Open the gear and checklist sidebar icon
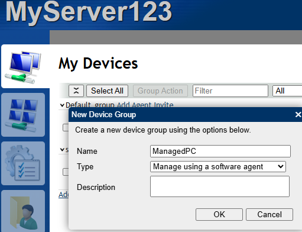 click(23, 163)
